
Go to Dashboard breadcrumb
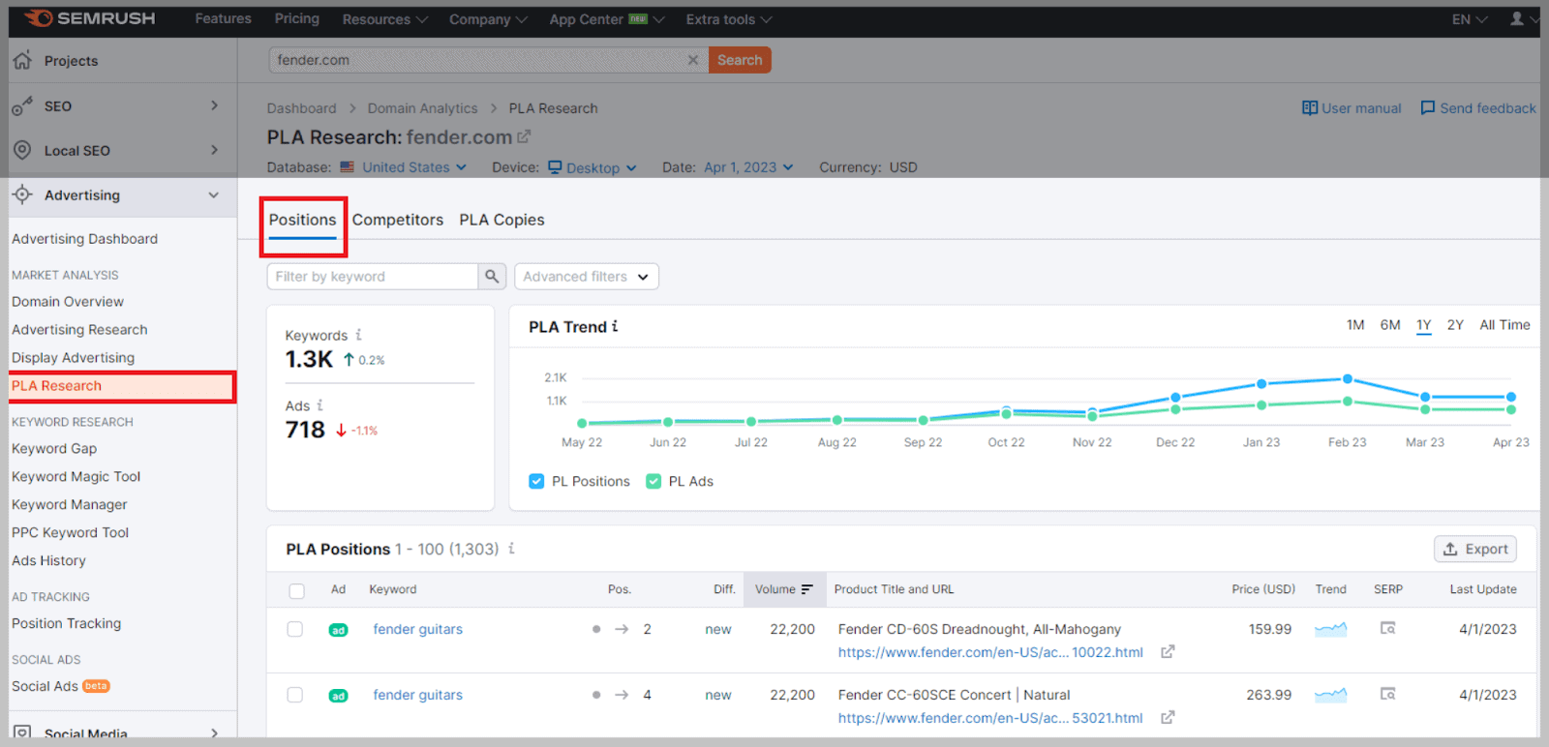302,108
